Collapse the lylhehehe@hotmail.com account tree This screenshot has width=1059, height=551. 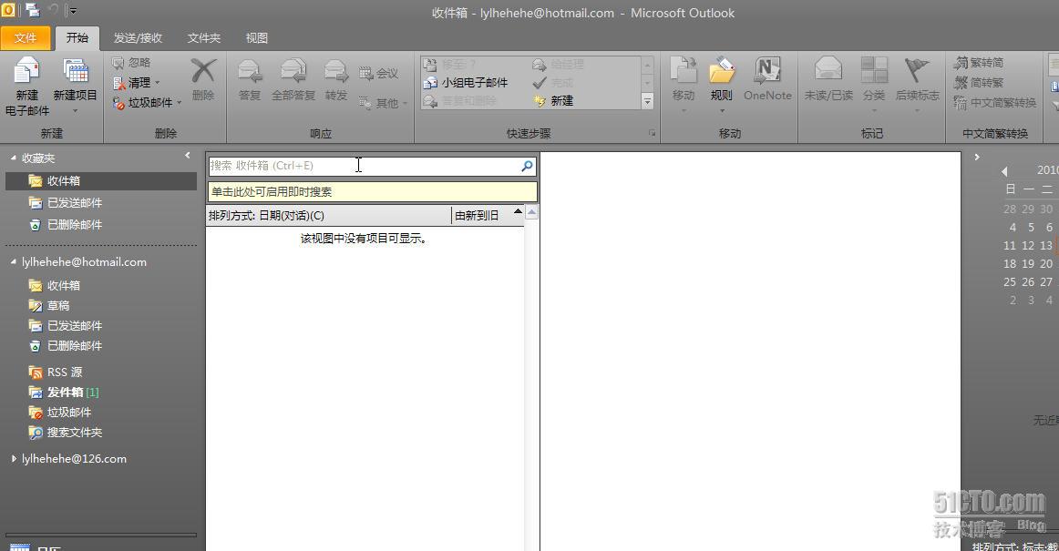click(13, 262)
